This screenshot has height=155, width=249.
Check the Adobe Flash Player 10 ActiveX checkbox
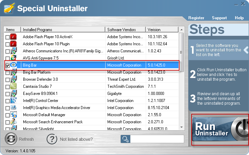[7, 37]
